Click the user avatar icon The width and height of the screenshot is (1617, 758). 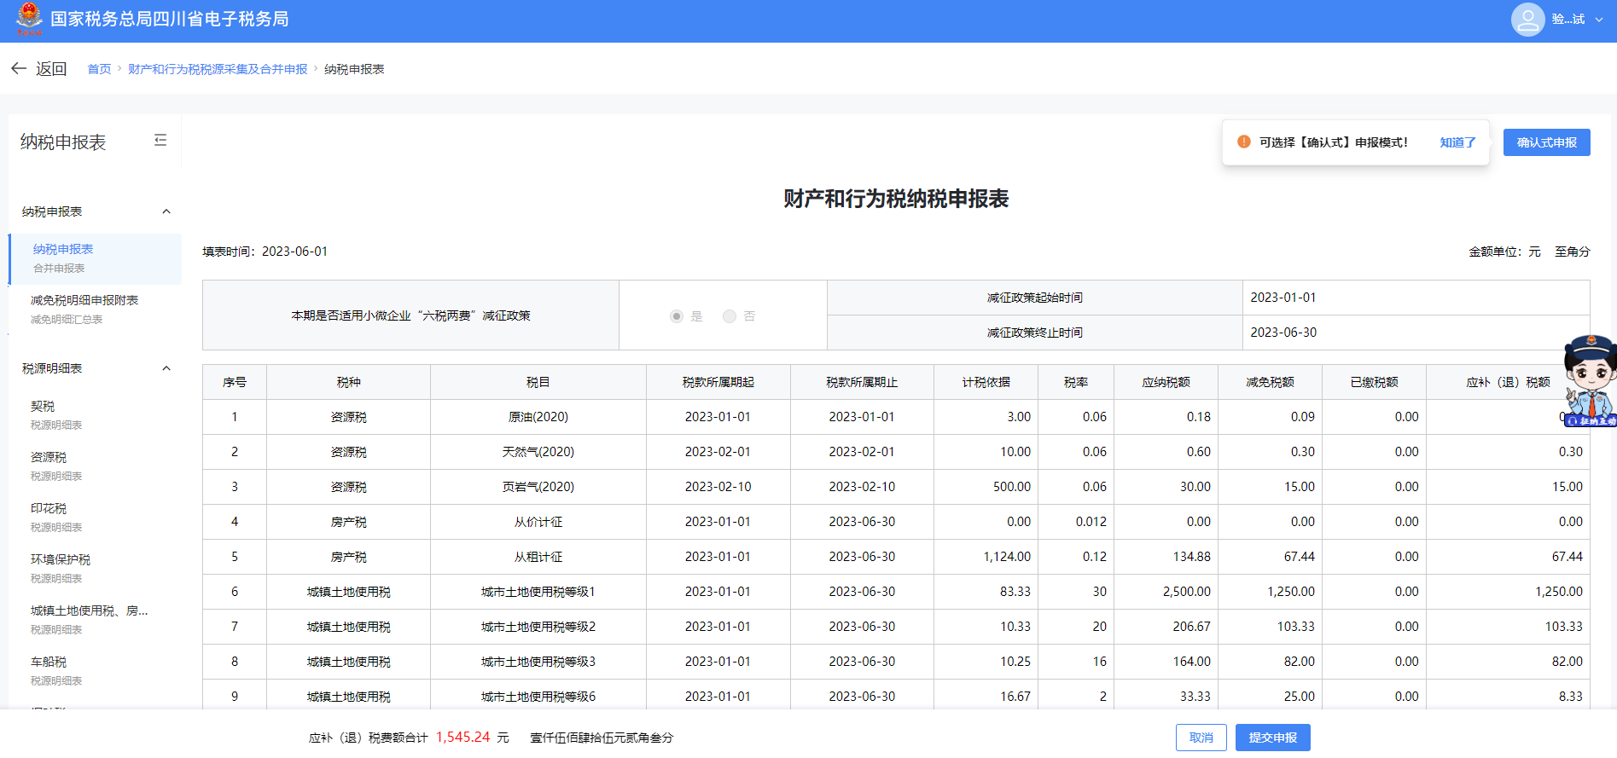[x=1527, y=20]
